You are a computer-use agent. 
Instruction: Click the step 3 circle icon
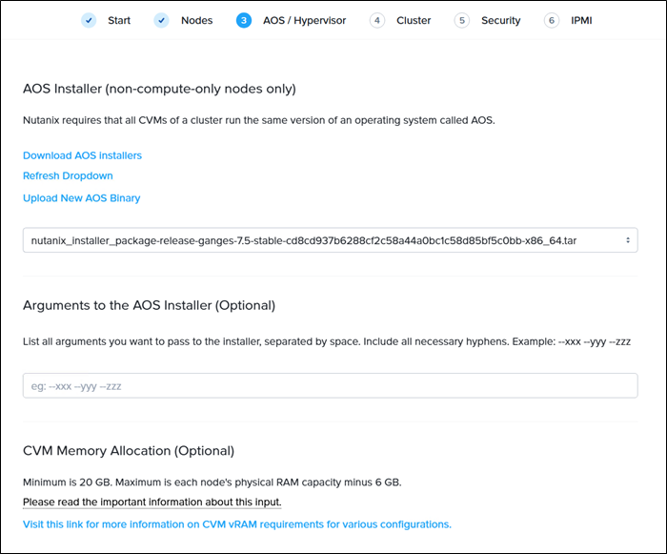(244, 20)
